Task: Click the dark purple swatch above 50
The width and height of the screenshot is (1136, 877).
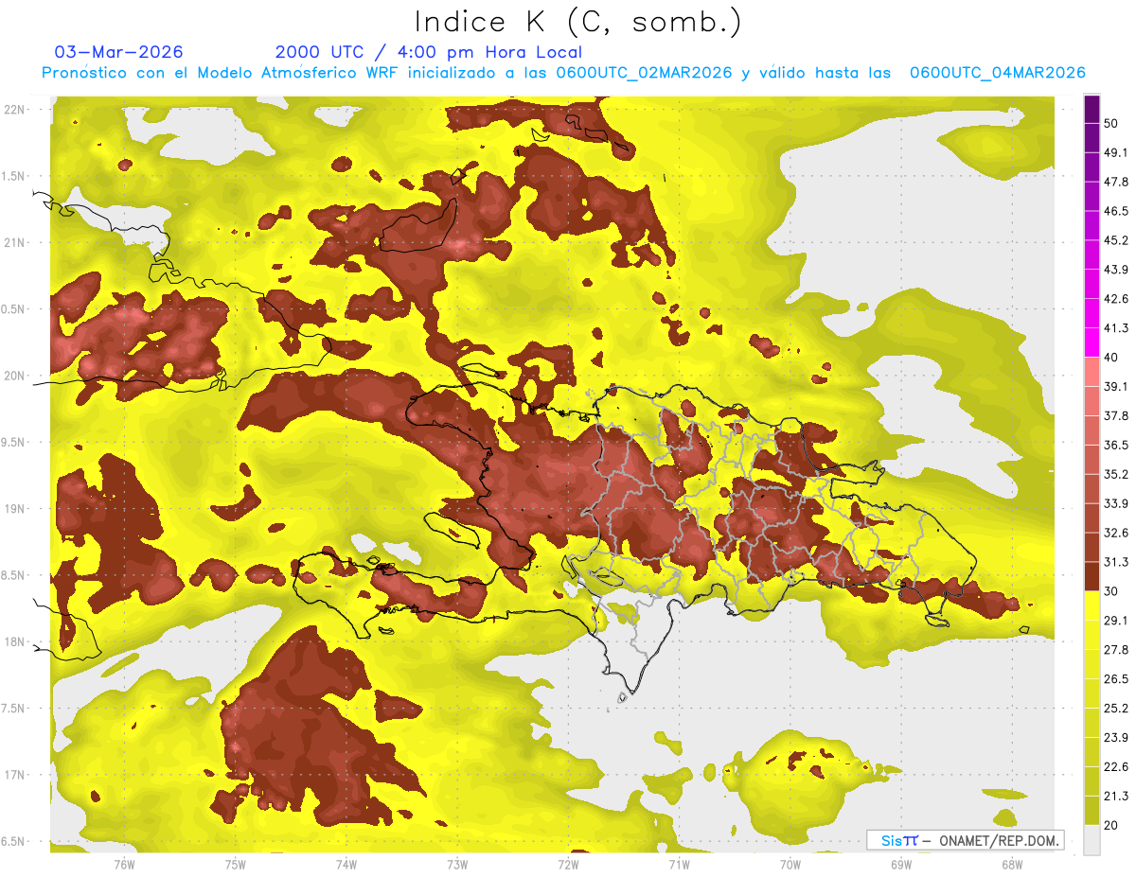Action: (1092, 110)
